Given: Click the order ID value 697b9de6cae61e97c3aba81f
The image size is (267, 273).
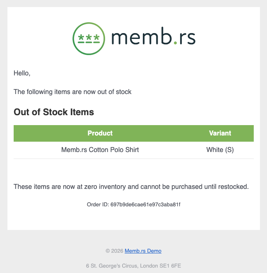Looking at the screenshot, I should 145,205.
